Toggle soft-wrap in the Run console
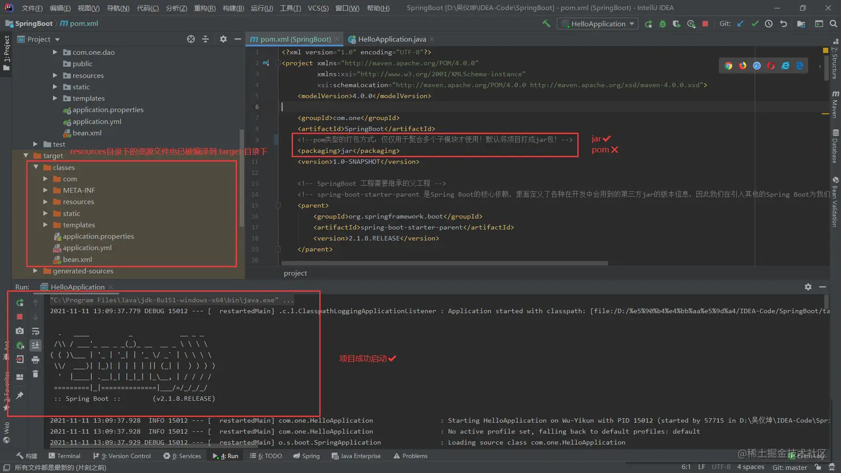Viewport: 841px width, 473px height. tap(35, 331)
